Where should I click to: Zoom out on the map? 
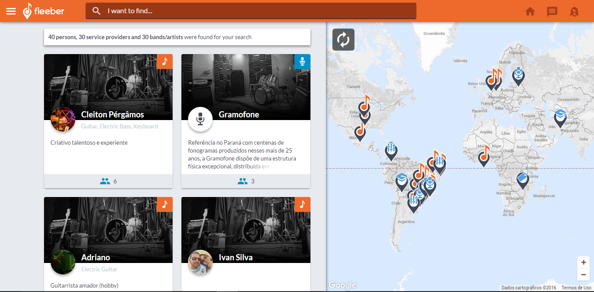click(x=583, y=274)
